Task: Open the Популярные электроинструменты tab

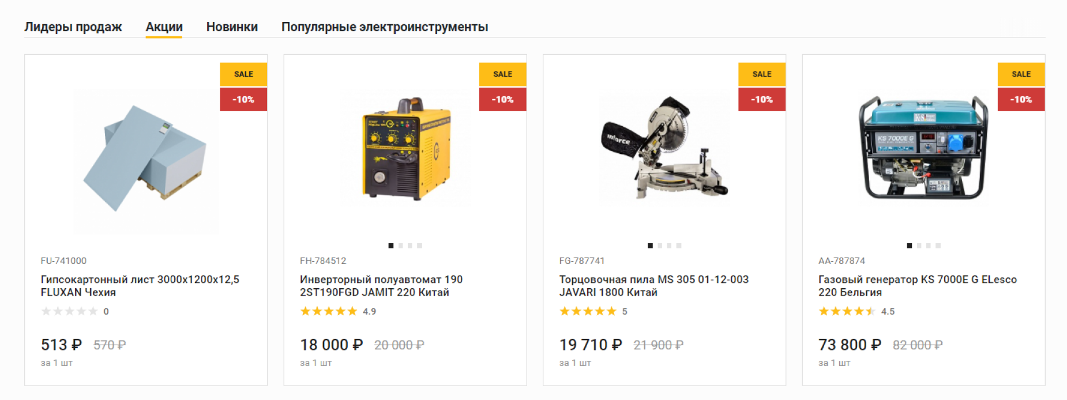Action: pyautogui.click(x=385, y=27)
